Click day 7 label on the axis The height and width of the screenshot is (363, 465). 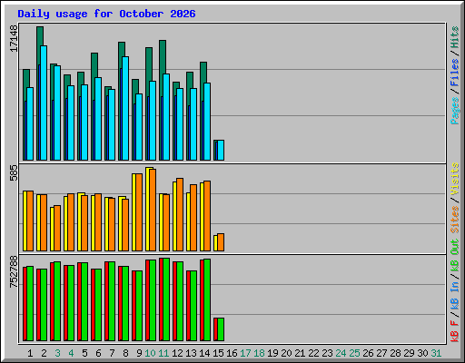point(112,353)
